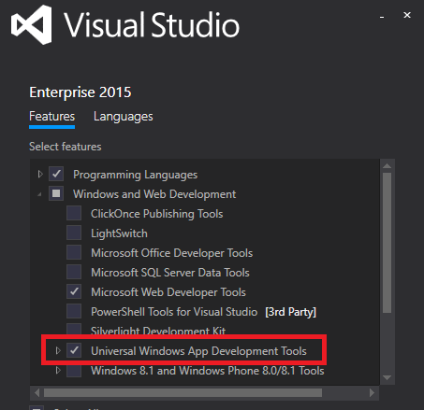
Task: Click the vertical scrollbar up arrow
Action: coord(387,166)
